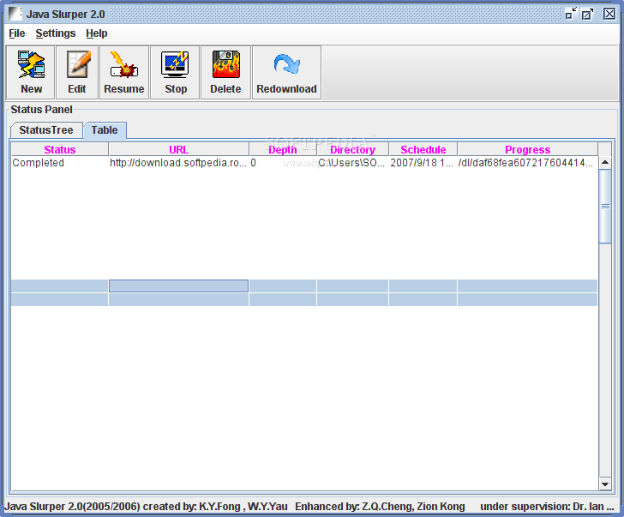Select the http://download.softpedia.ro URL cell
Screen dimensions: 624x517
click(178, 163)
